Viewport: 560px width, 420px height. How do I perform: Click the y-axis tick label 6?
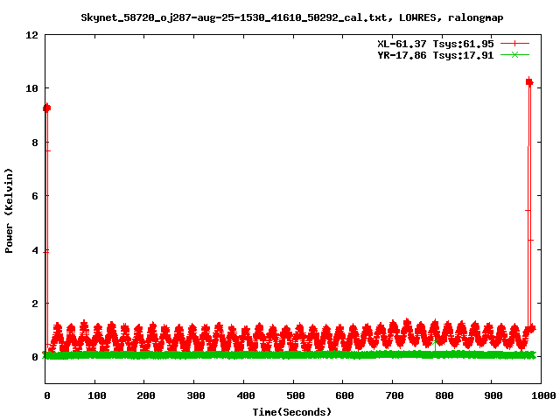point(35,196)
